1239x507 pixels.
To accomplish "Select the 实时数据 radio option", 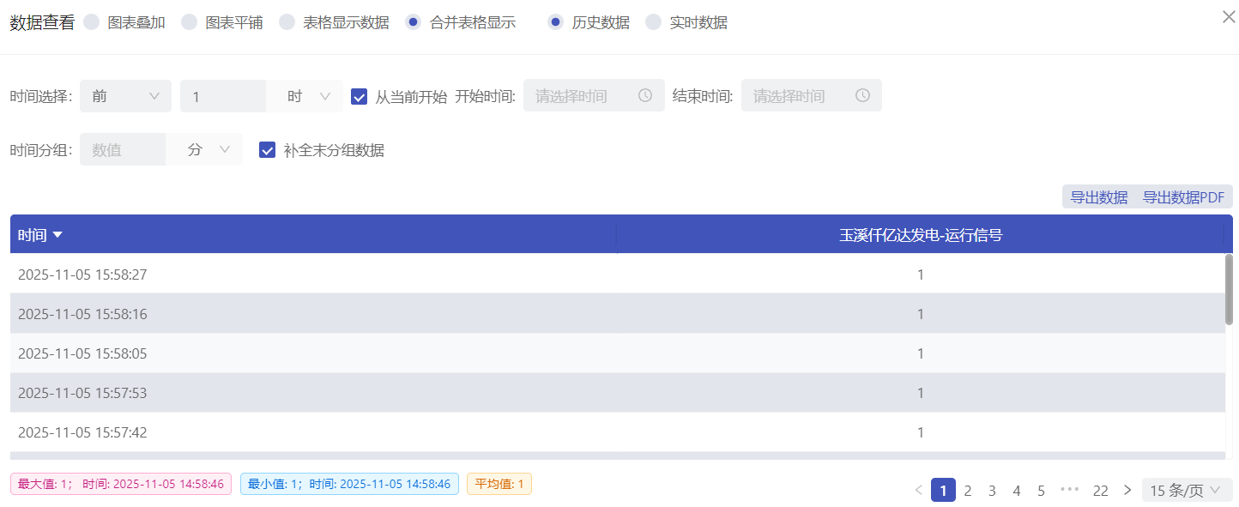I will click(654, 22).
